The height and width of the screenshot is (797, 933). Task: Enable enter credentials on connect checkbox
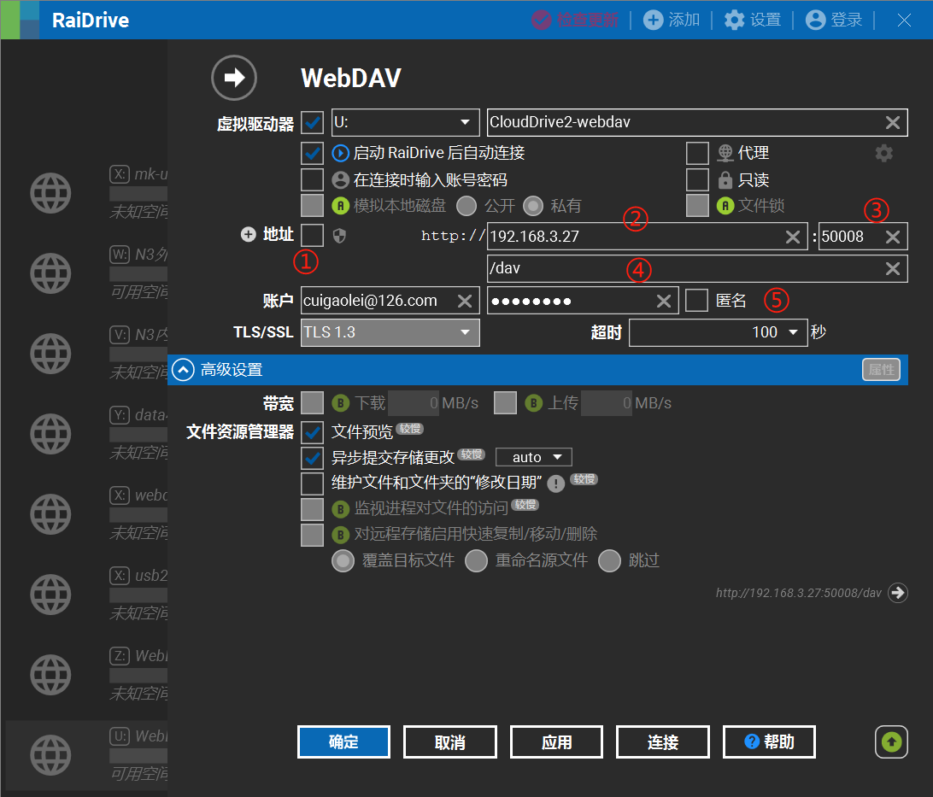click(313, 179)
